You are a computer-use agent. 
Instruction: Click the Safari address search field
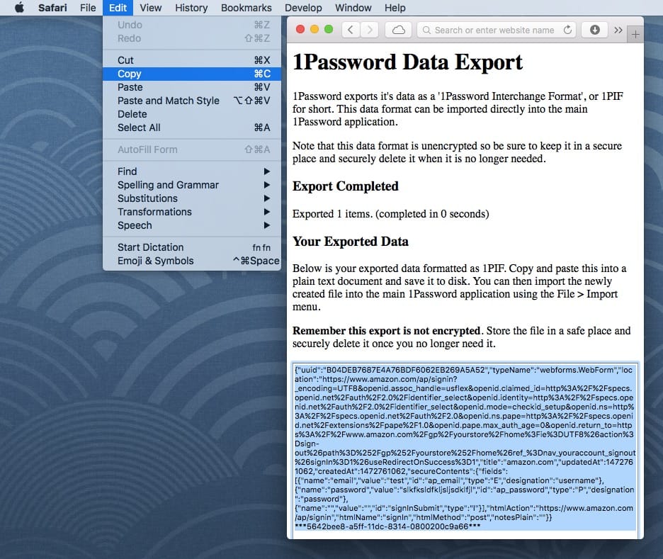coord(497,30)
